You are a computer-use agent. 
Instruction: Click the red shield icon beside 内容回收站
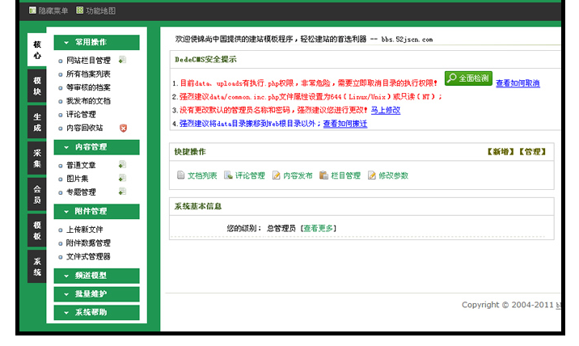123,128
